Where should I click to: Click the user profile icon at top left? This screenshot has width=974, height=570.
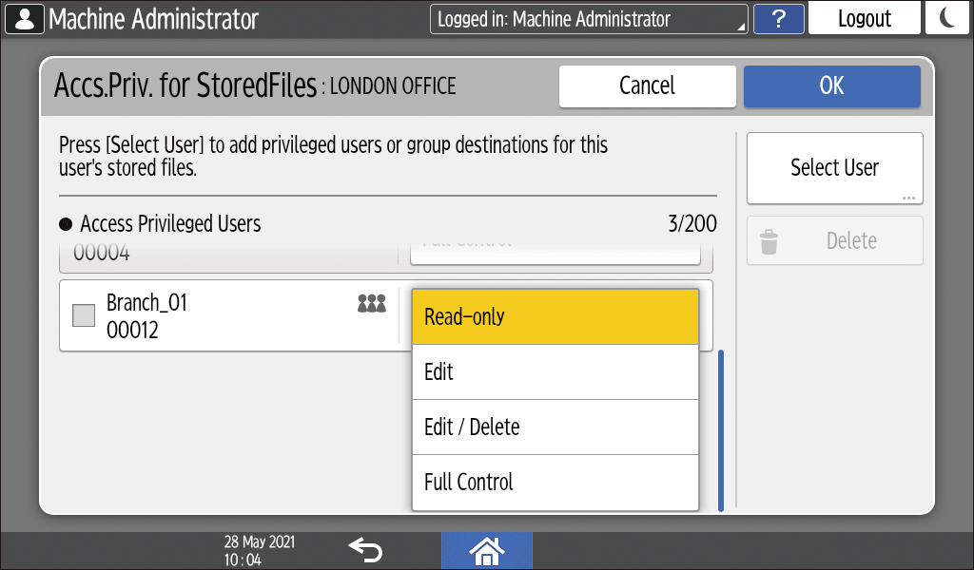pos(24,19)
